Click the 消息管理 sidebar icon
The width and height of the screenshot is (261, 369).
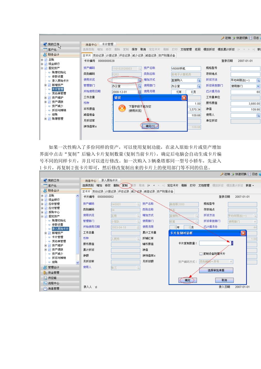[45, 289]
